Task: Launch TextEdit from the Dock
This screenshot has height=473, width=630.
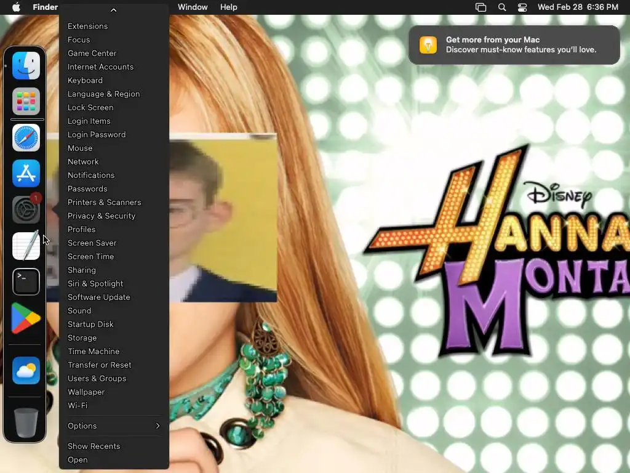Action: click(x=26, y=245)
